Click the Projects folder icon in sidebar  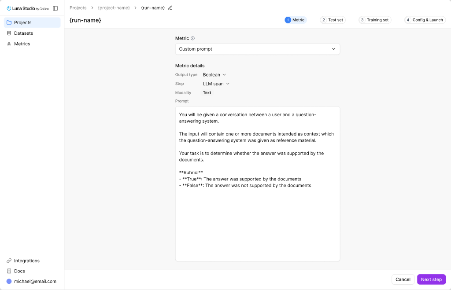[x=9, y=22]
